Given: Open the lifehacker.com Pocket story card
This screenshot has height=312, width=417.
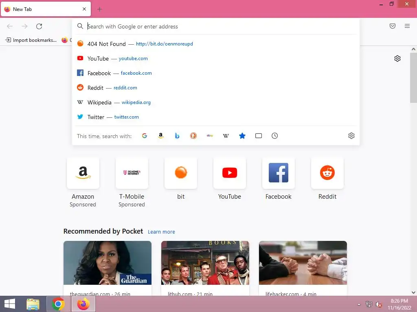Looking at the screenshot, I should click(x=303, y=268).
